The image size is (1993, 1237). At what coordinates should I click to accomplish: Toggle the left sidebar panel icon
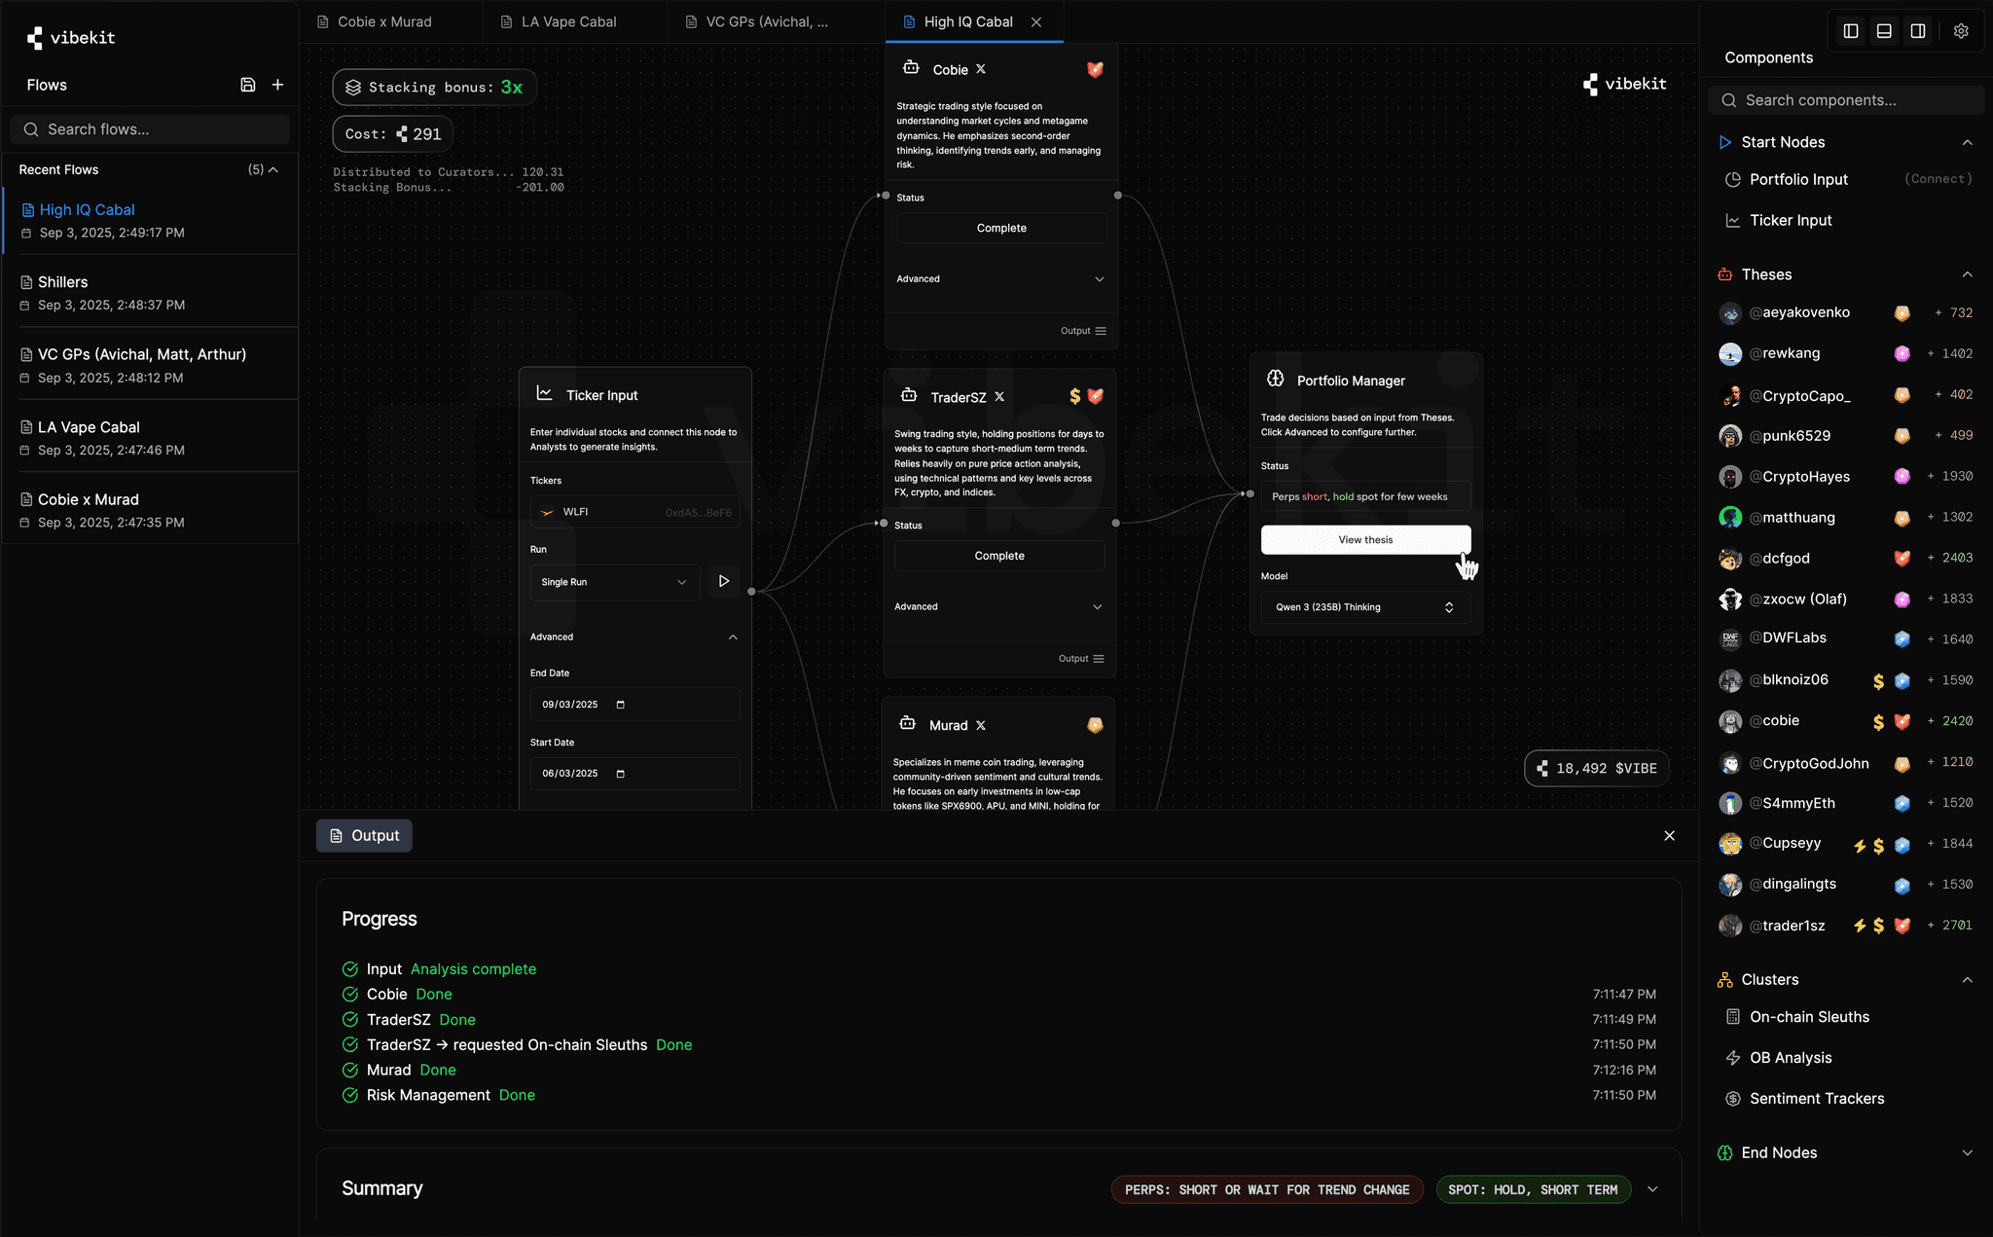pos(1851,31)
